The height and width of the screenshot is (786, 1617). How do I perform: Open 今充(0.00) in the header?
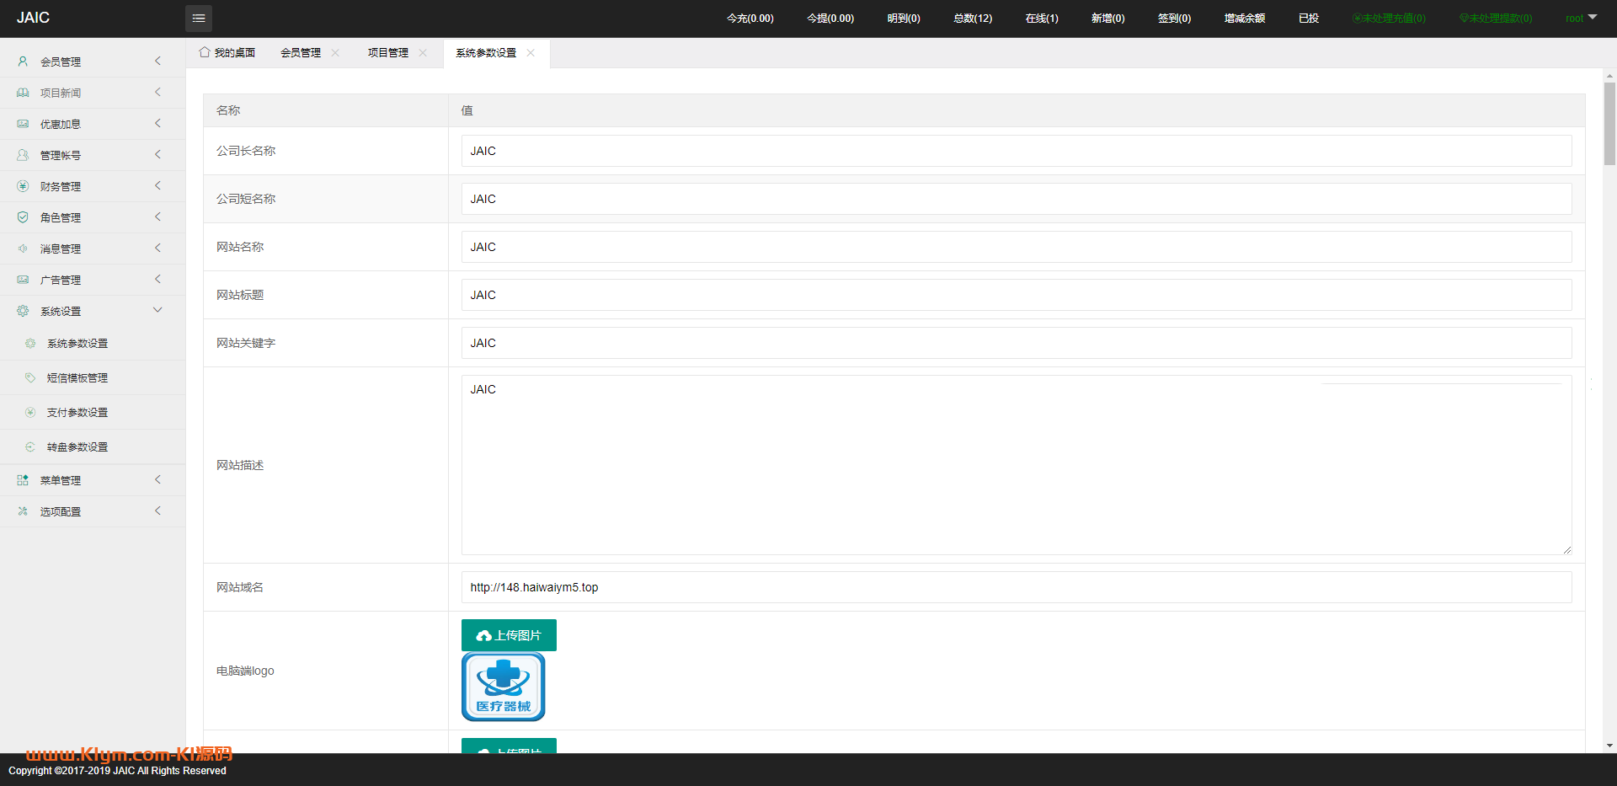click(750, 19)
